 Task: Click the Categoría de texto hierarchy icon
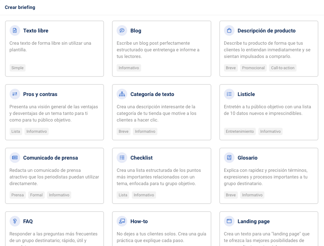[x=122, y=94]
